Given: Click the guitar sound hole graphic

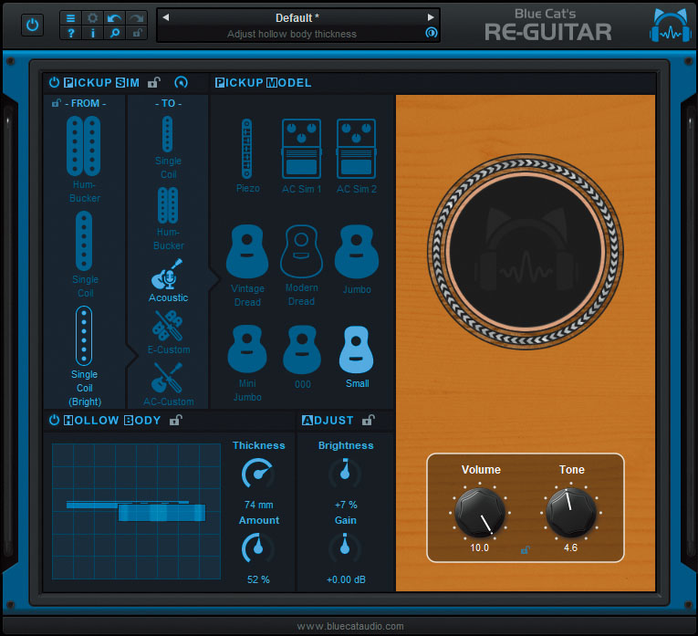Looking at the screenshot, I should pos(526,252).
